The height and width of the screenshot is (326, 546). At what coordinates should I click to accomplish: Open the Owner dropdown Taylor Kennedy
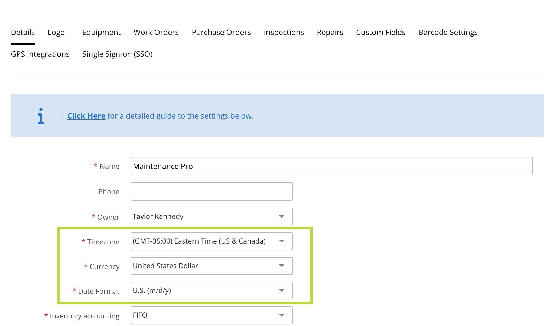[x=212, y=216]
